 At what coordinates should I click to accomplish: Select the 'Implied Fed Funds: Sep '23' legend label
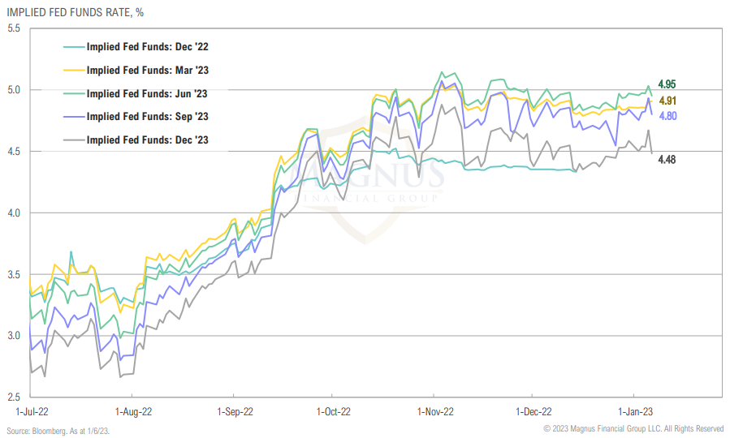pyautogui.click(x=147, y=117)
